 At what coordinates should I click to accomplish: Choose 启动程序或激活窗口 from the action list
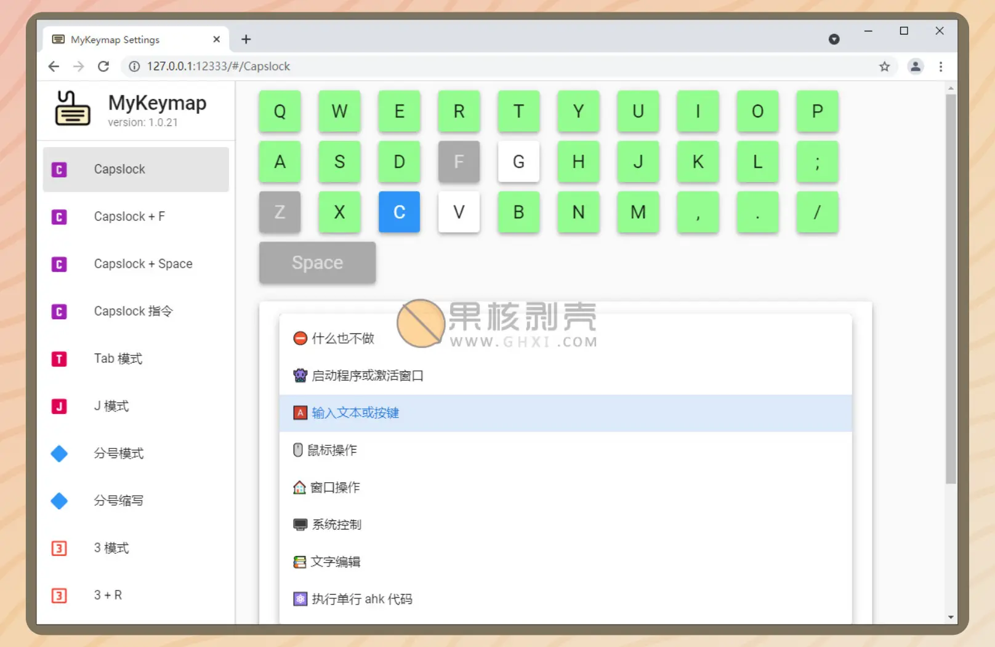pyautogui.click(x=367, y=376)
